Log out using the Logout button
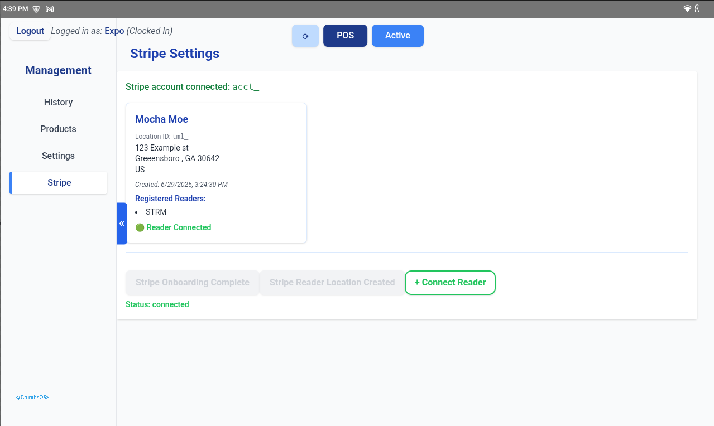714x426 pixels. click(30, 31)
